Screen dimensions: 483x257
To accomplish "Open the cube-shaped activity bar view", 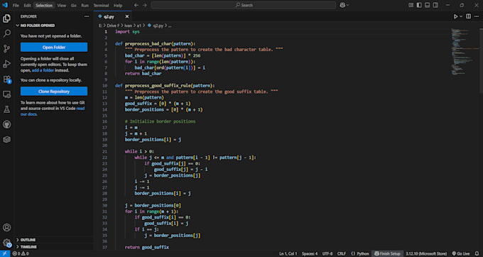I will (x=7, y=139).
